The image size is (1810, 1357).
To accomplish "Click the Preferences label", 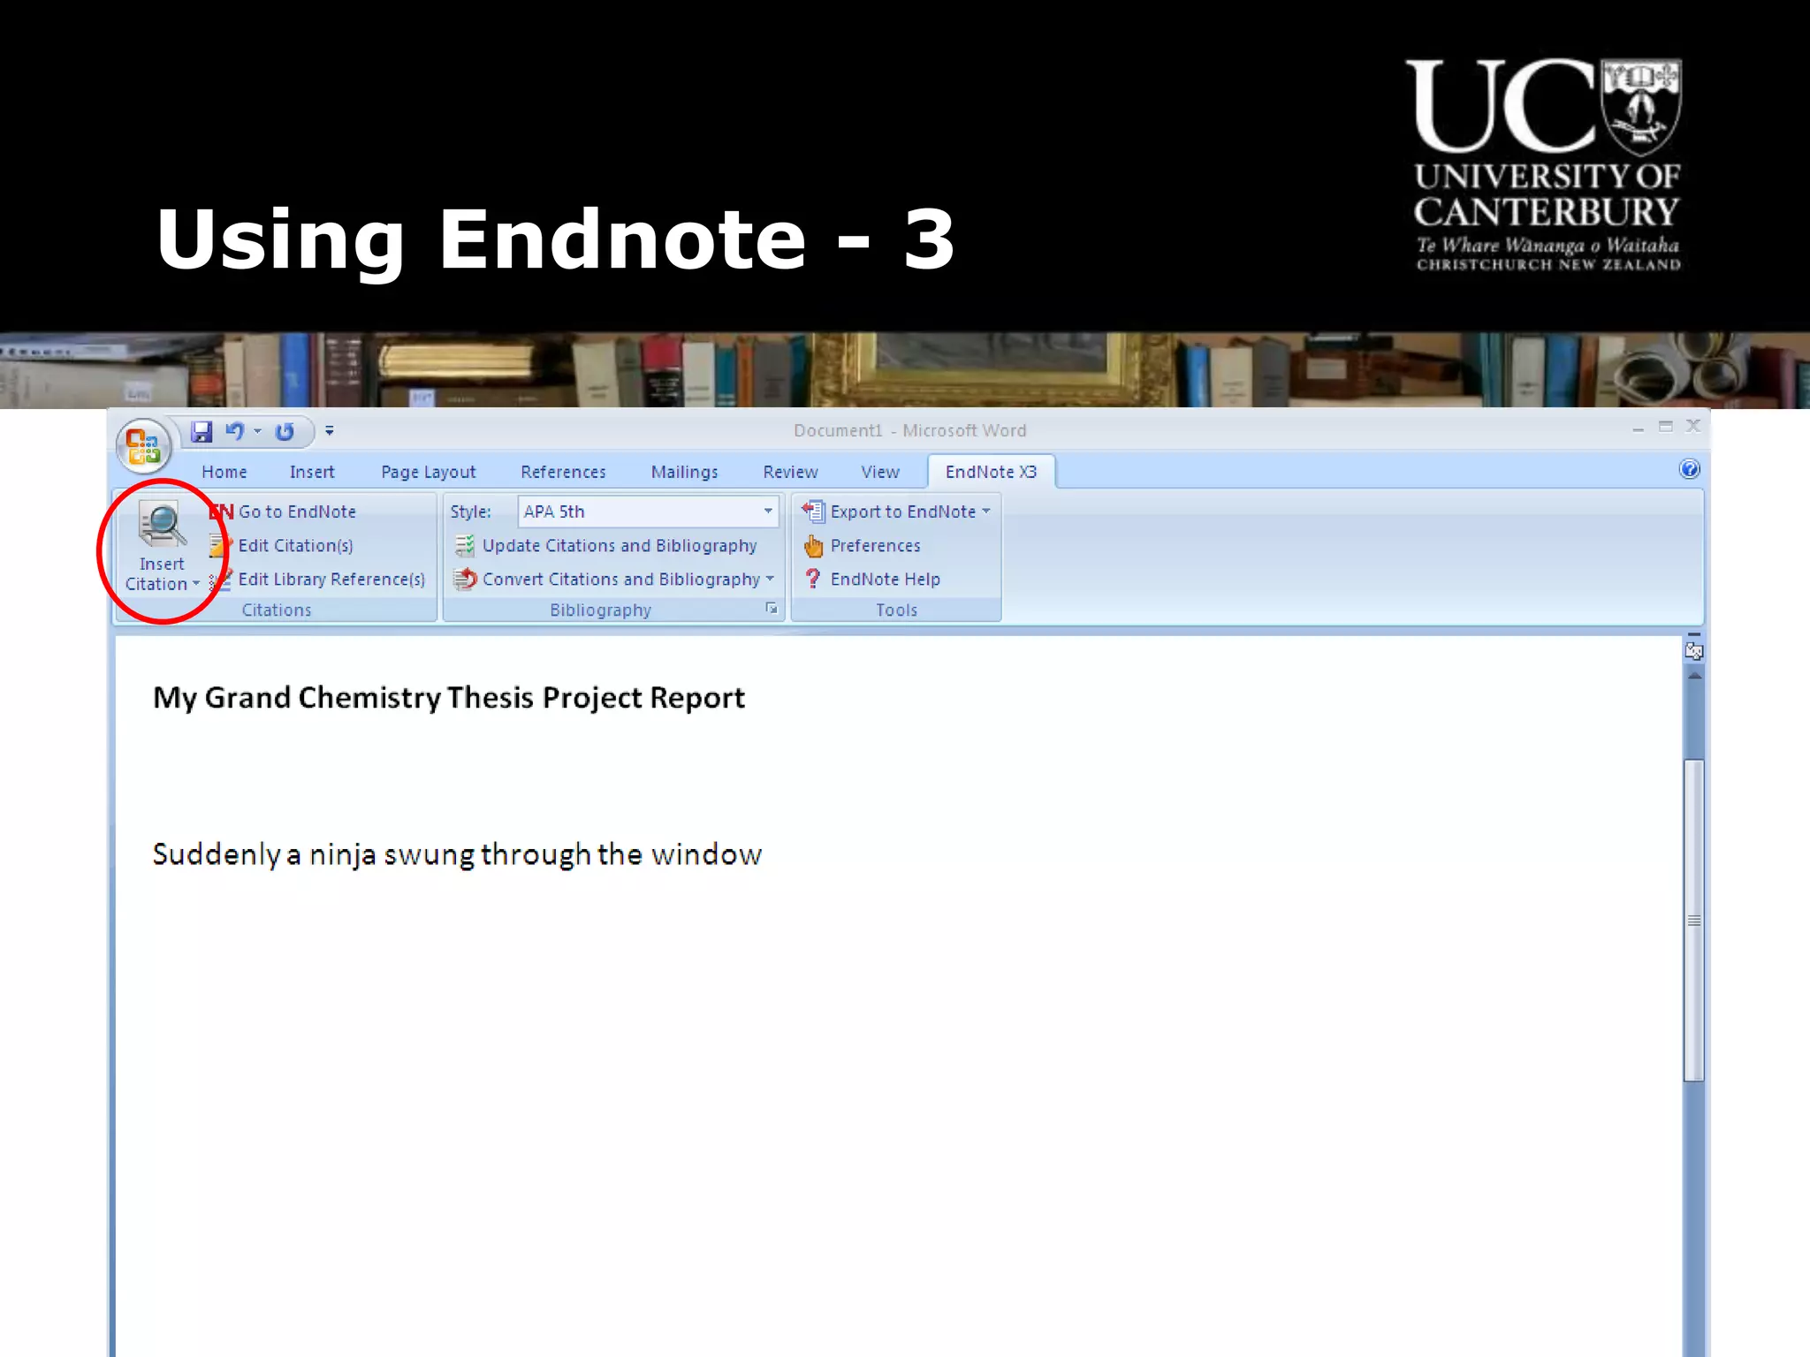I will pyautogui.click(x=876, y=545).
